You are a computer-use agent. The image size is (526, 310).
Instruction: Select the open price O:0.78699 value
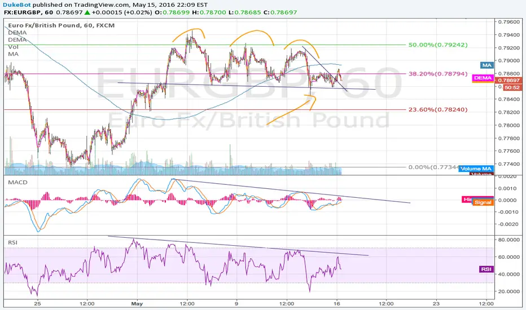[x=172, y=12]
